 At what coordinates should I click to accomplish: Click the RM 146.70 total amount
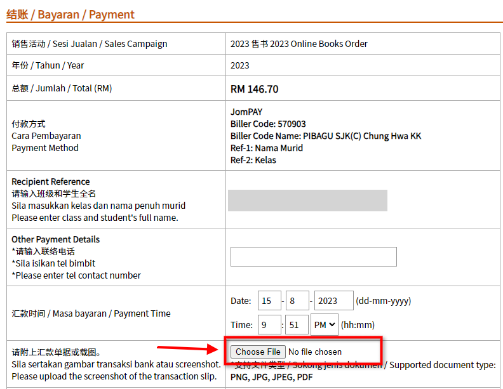tap(254, 89)
